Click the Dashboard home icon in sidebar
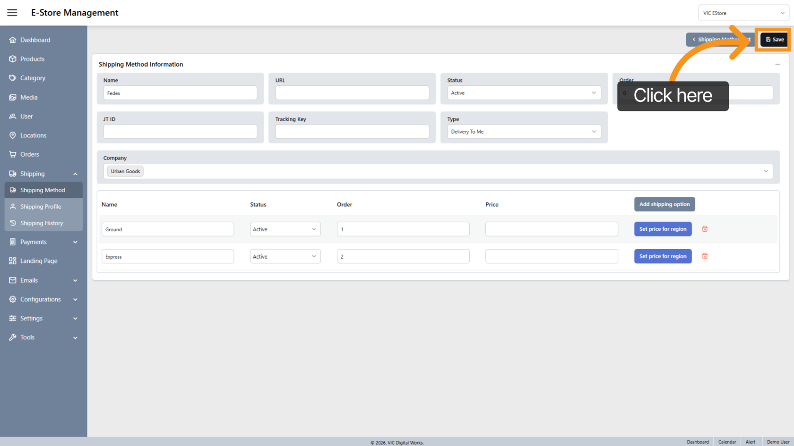Viewport: 794px width, 446px height. (13, 40)
